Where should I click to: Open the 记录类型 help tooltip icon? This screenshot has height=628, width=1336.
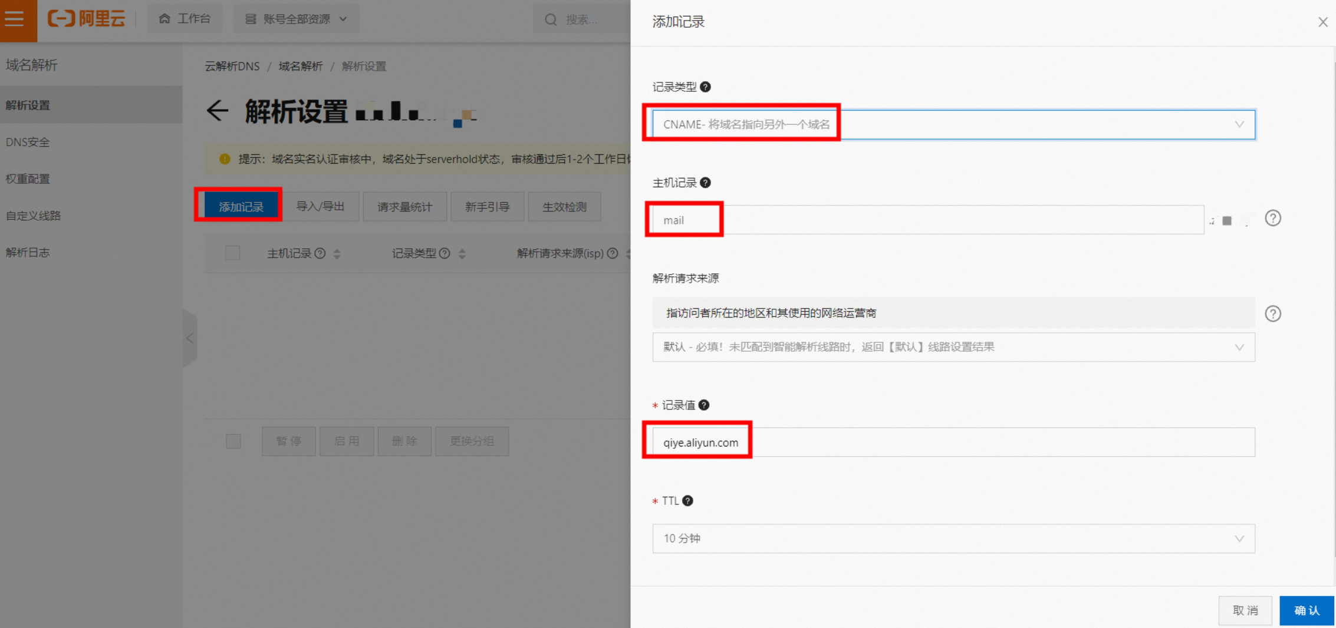pos(706,87)
